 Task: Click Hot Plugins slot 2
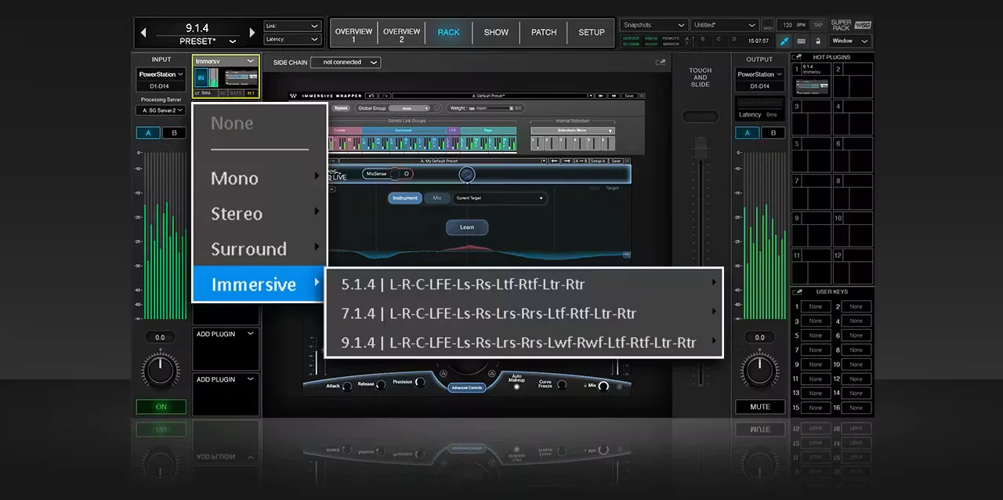[x=853, y=79]
